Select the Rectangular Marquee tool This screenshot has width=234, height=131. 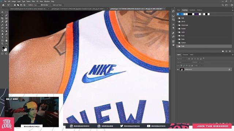[6, 12]
